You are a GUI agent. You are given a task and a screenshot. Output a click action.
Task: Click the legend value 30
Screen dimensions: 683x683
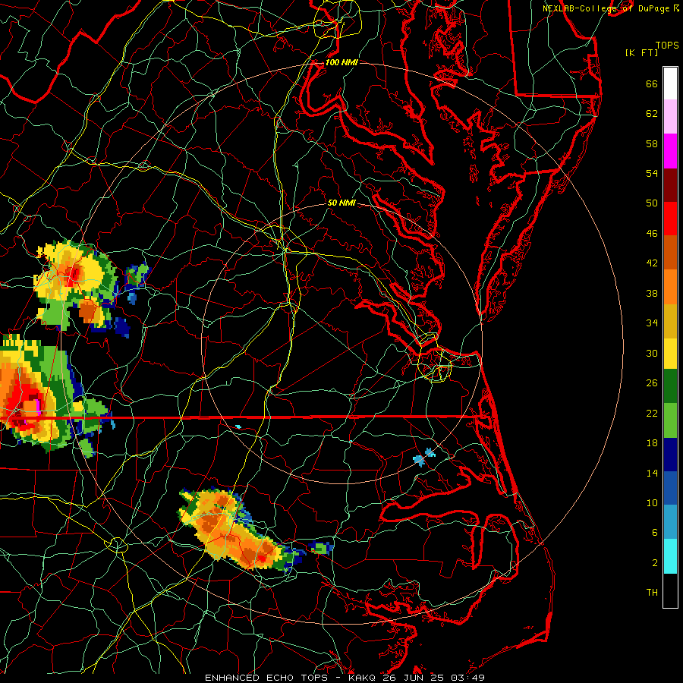(x=652, y=353)
